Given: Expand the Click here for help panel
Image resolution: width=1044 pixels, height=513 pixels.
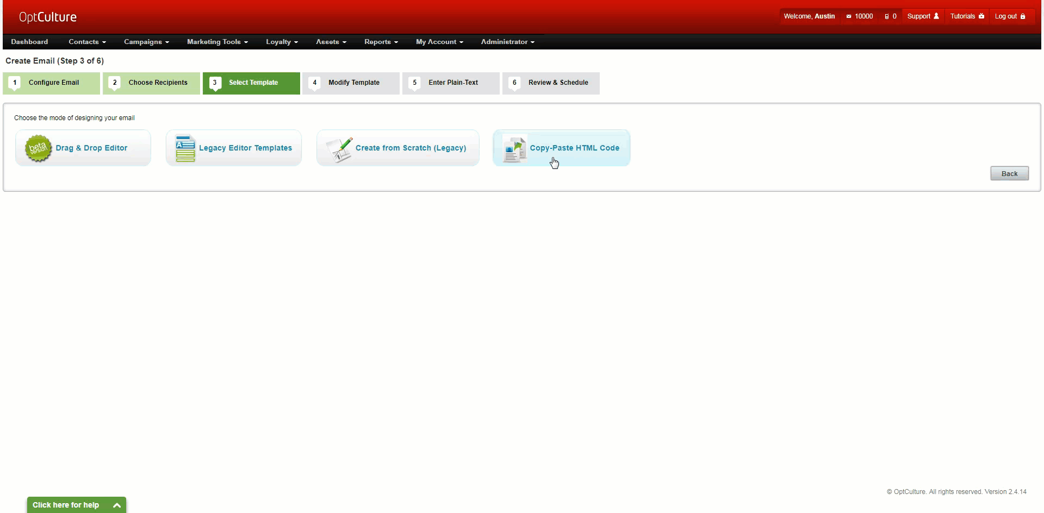Looking at the screenshot, I should 77,505.
